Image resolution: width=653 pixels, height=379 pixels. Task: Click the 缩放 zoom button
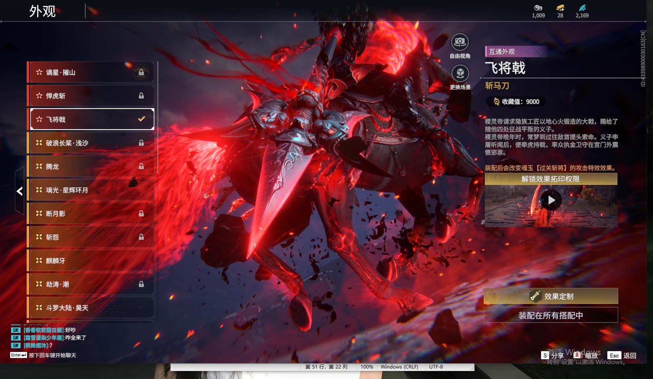(586, 355)
